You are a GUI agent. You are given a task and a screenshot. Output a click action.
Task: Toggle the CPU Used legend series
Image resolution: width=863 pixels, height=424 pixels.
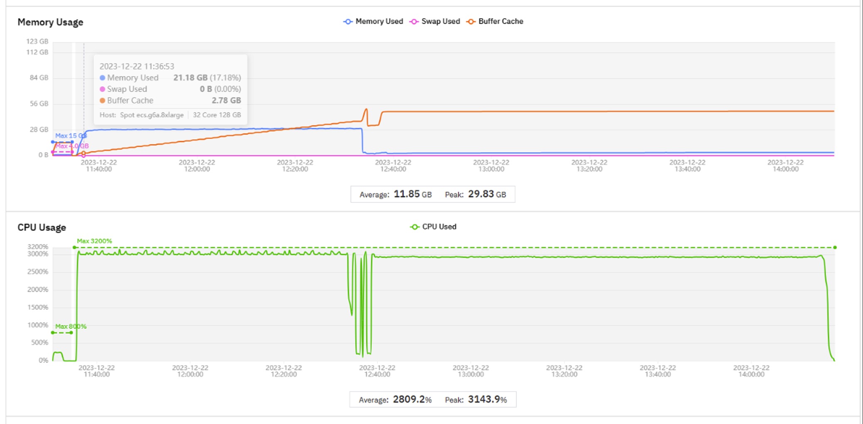tap(433, 227)
